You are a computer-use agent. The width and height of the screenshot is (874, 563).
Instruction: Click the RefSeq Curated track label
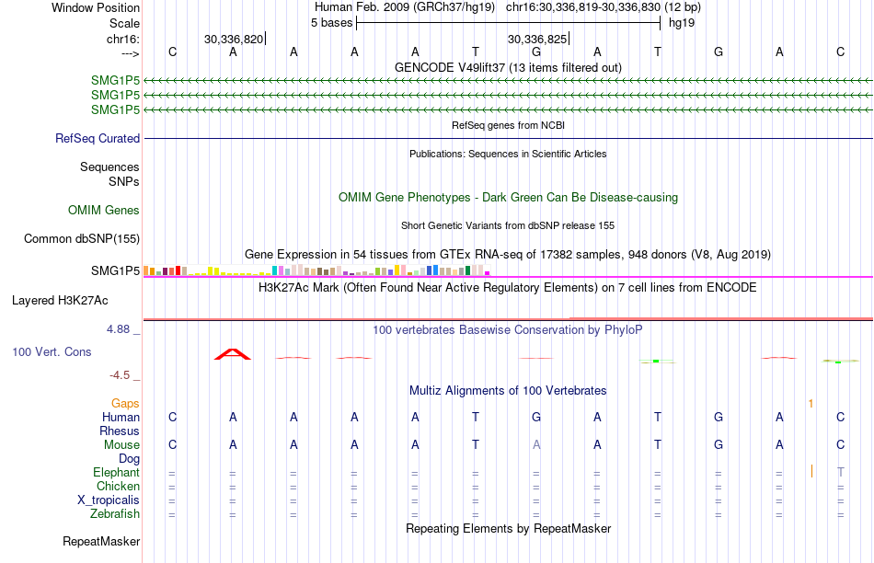point(98,138)
